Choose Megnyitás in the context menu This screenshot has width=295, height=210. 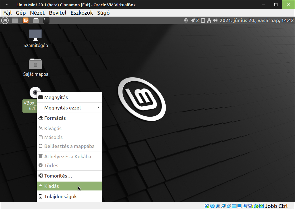(x=69, y=97)
